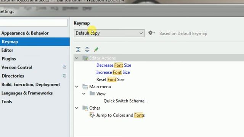Open Languages & Frameworks settings
This screenshot has height=137, width=244.
[27, 93]
